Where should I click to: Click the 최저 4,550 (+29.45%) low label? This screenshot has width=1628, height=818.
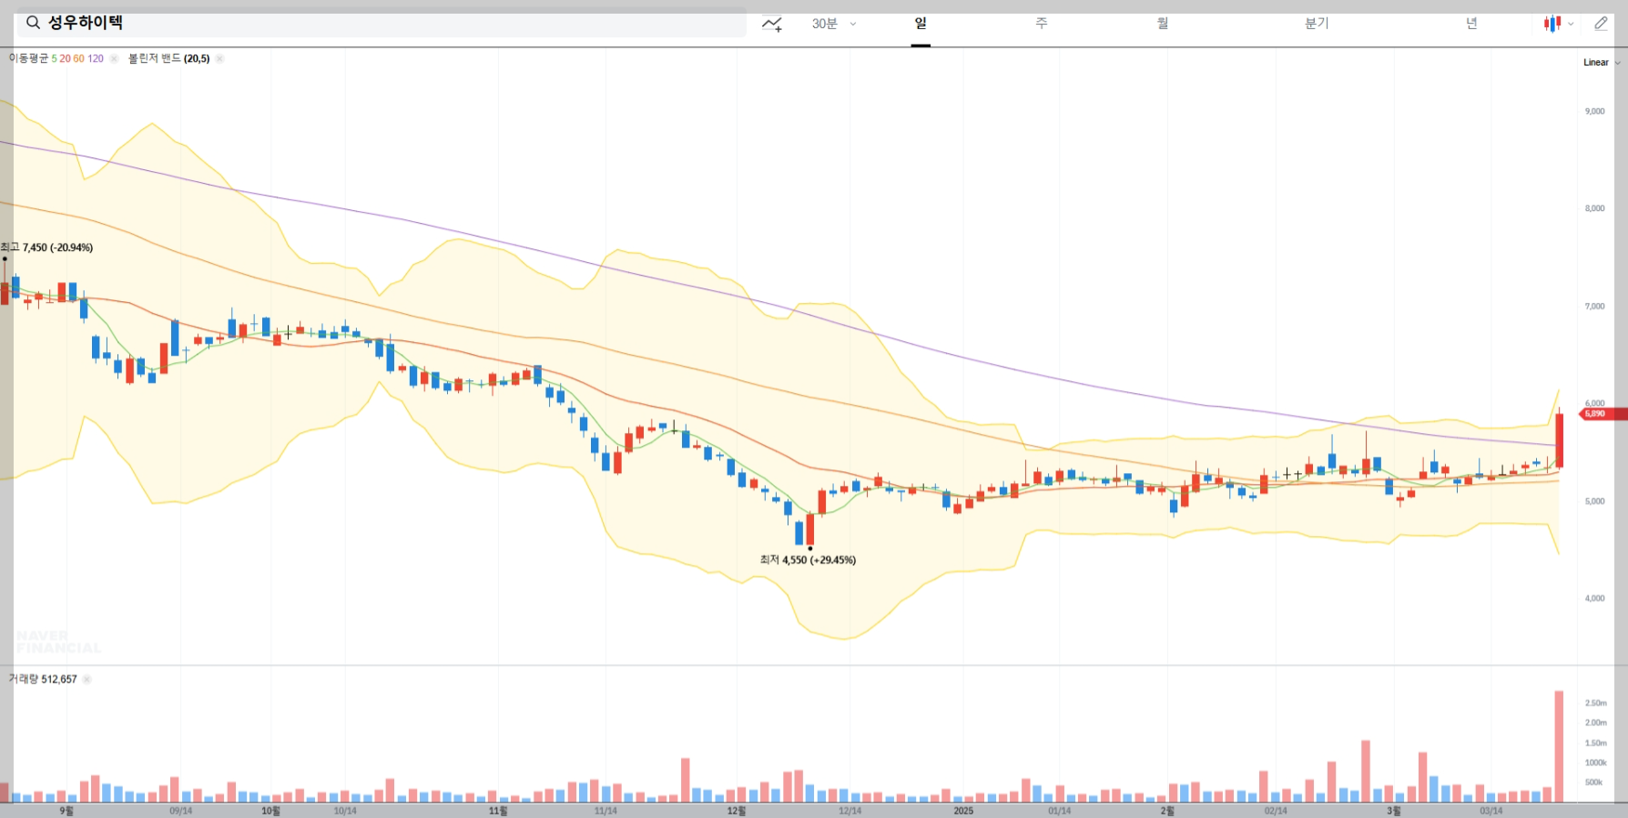coord(808,560)
